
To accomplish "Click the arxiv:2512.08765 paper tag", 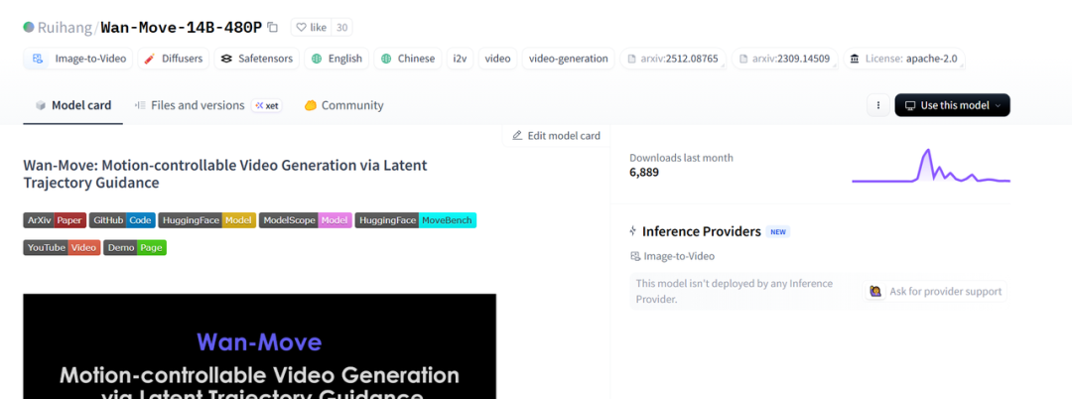I will point(674,59).
